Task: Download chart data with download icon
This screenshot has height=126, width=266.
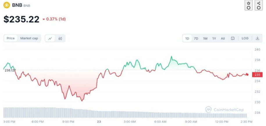Action: (257, 38)
